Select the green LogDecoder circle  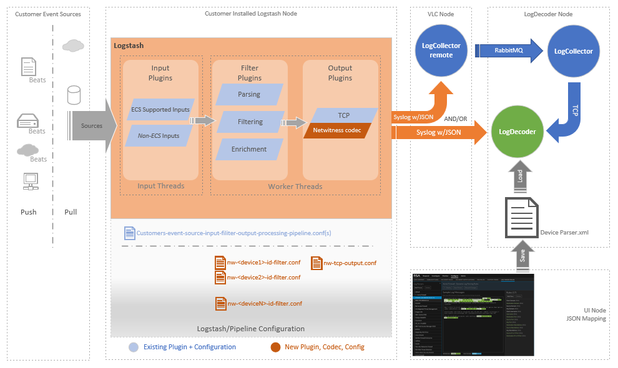coord(517,132)
